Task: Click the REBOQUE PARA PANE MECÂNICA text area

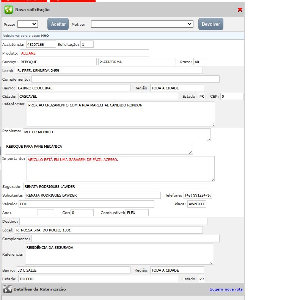Action: point(99,148)
